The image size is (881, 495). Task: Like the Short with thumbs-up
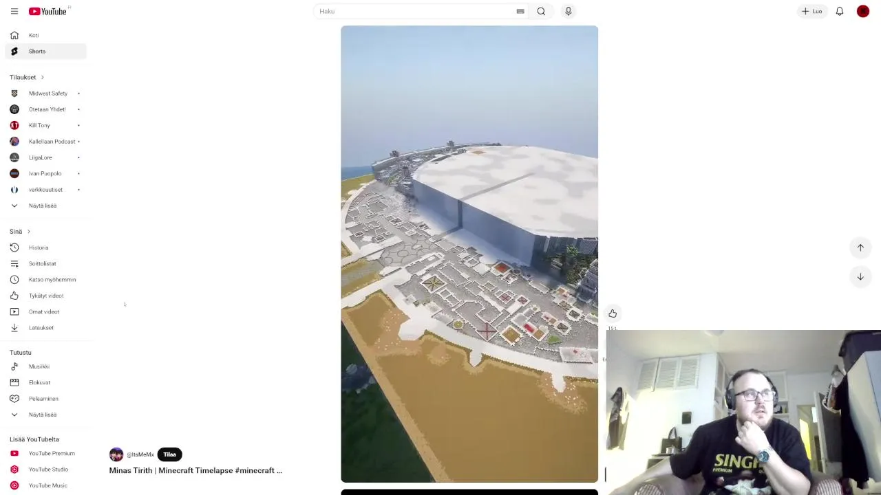(x=613, y=313)
